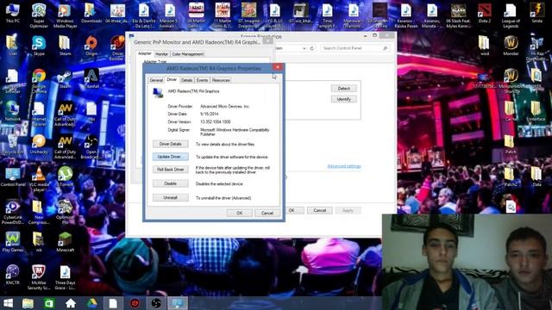Switch to the Events tab
The image size is (552, 310).
202,80
